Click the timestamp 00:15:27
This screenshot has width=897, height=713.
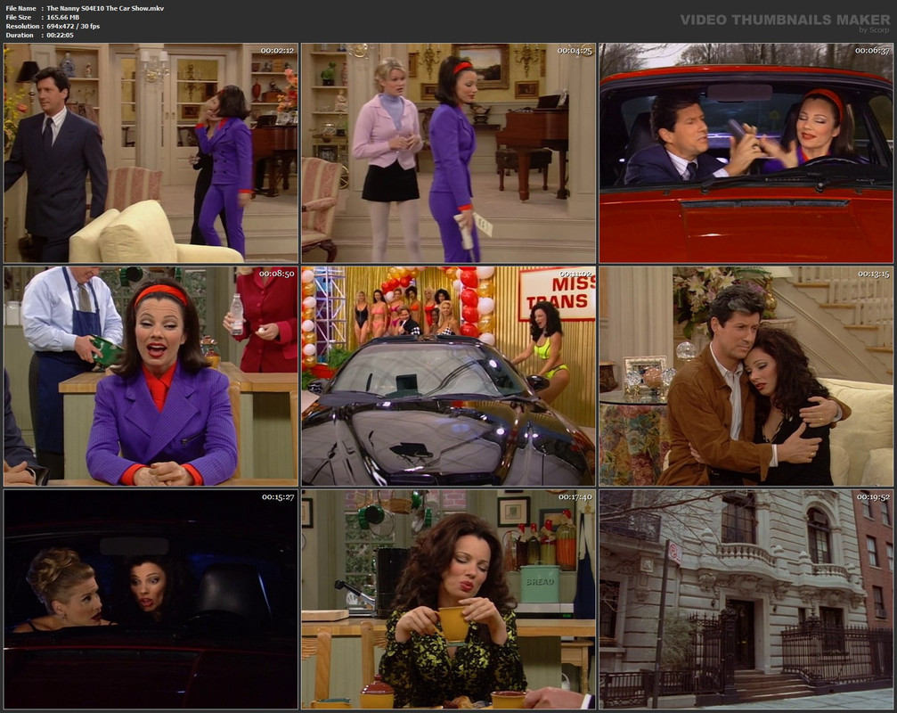[278, 497]
